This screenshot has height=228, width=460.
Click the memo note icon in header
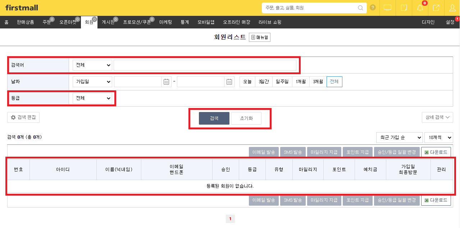click(x=403, y=8)
